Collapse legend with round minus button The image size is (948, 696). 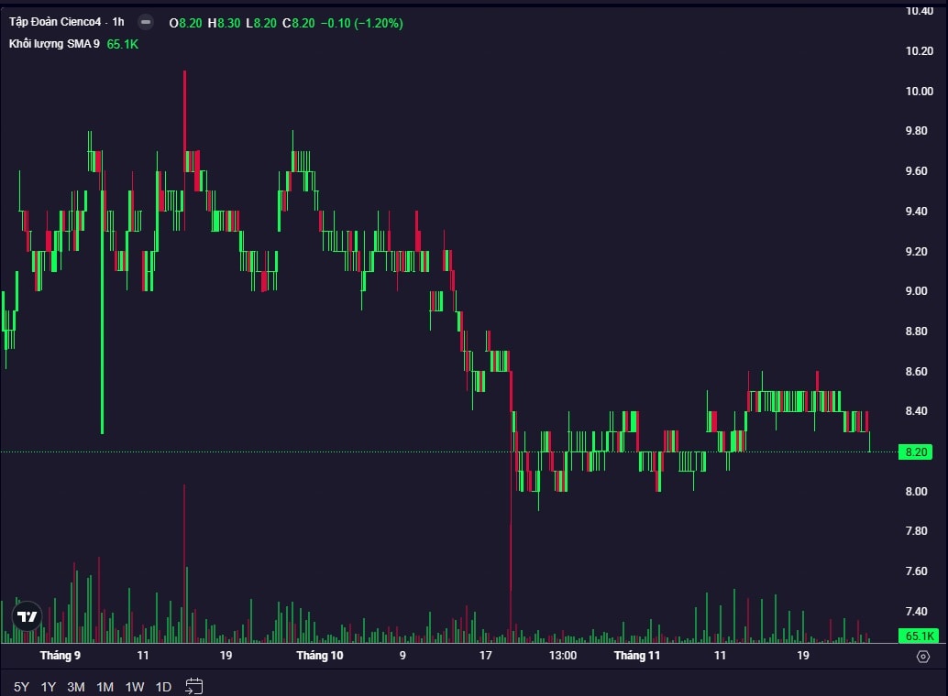click(146, 22)
